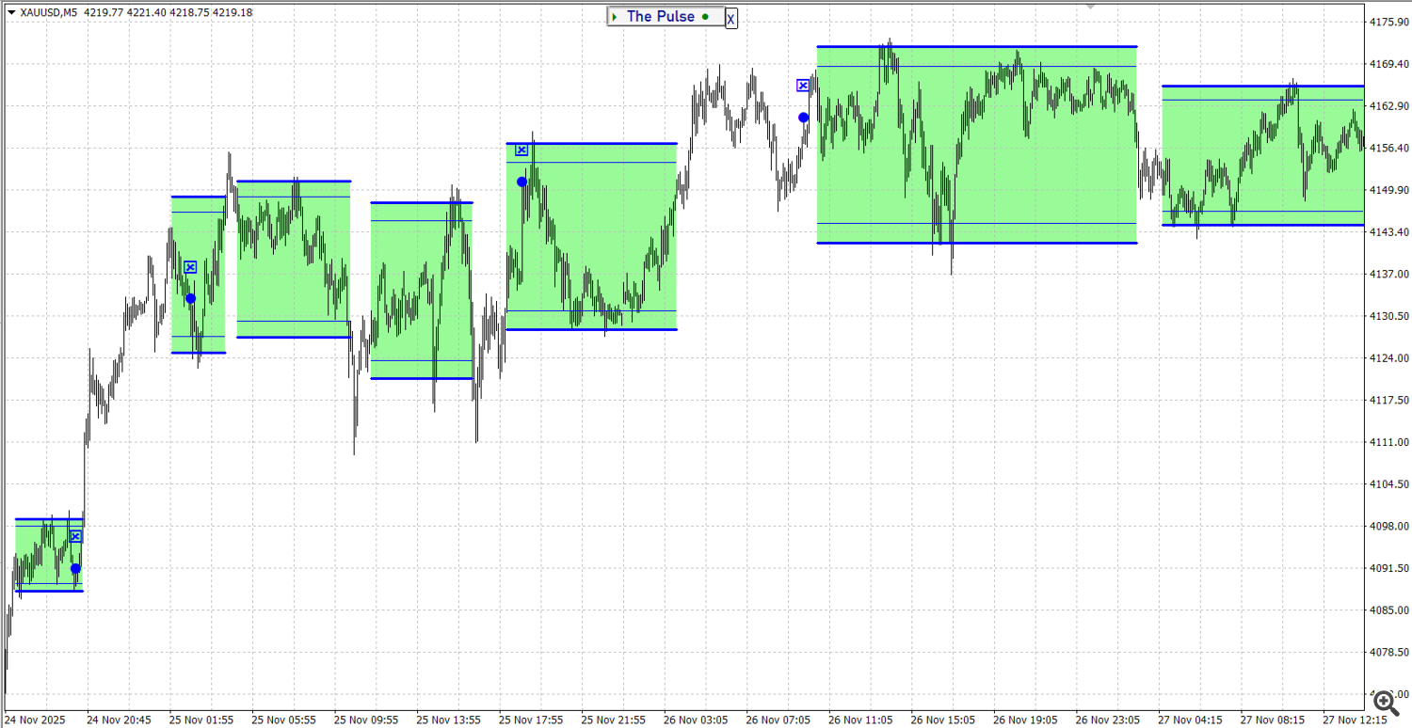This screenshot has width=1412, height=728.
Task: Expand The Pulse panel via its green arrow
Action: coord(615,16)
